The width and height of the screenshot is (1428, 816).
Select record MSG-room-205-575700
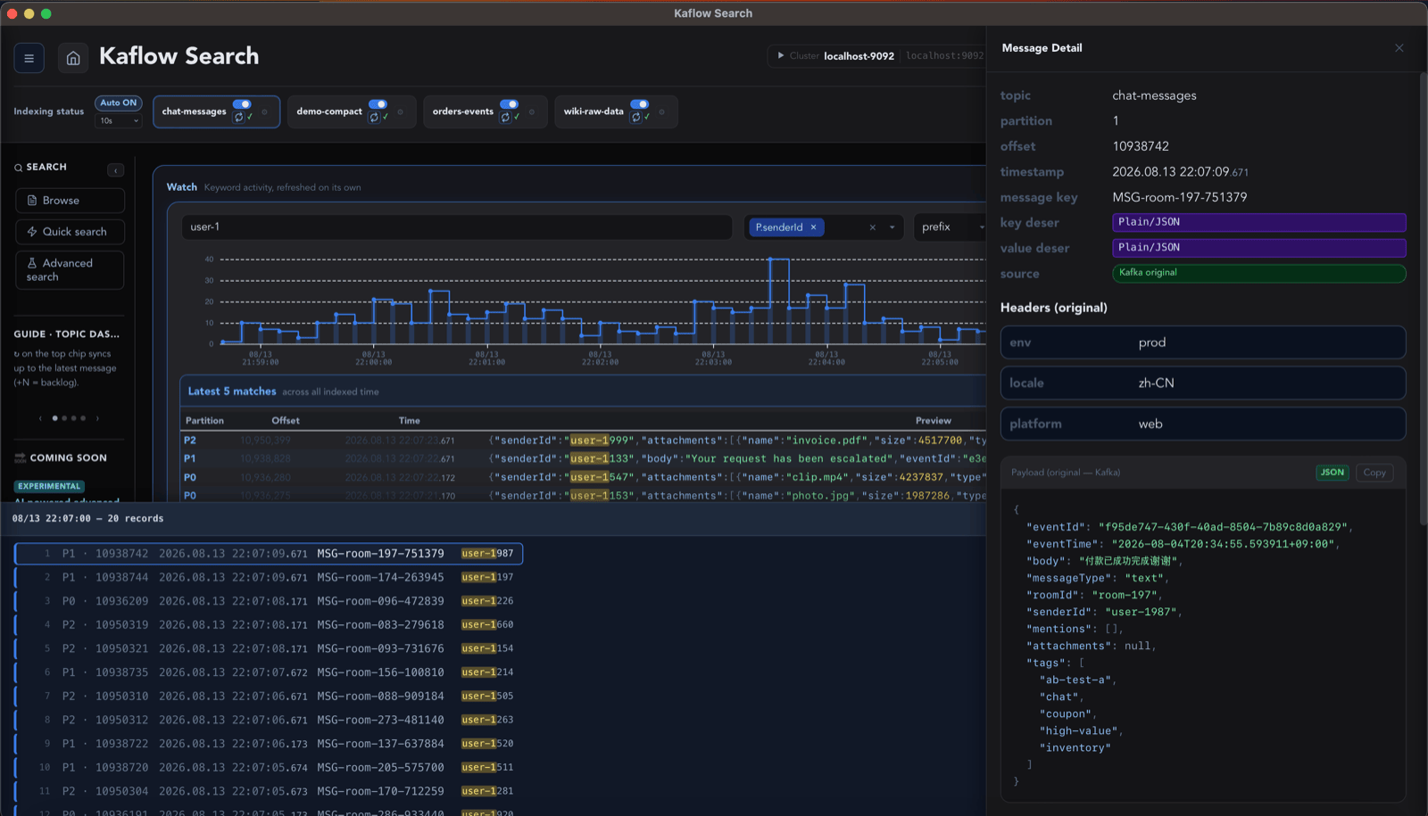pos(269,767)
